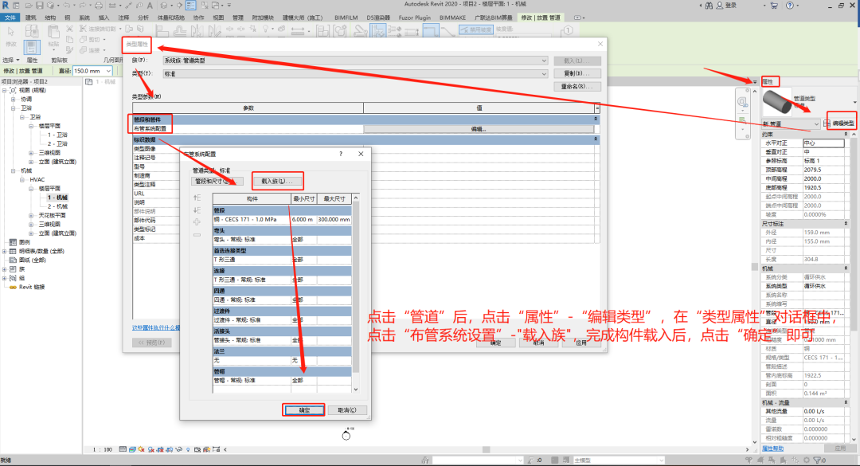Click the Open file icon in quick access toolbar
Image resolution: width=860 pixels, height=466 pixels.
29,6
